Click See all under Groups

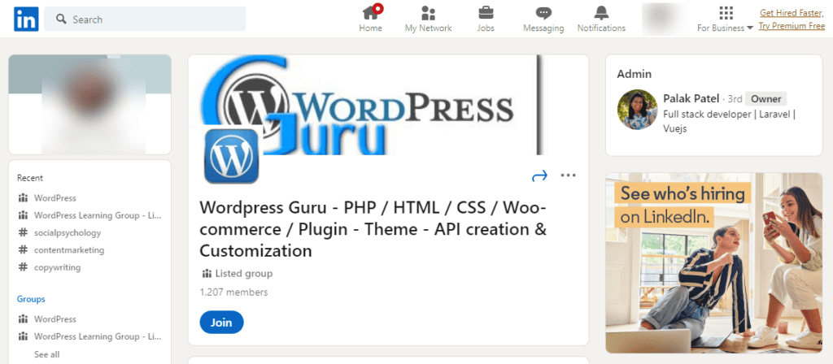[x=46, y=354]
